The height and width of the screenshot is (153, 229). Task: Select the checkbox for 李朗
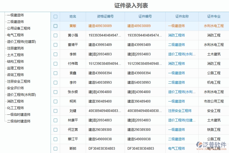click(x=55, y=54)
